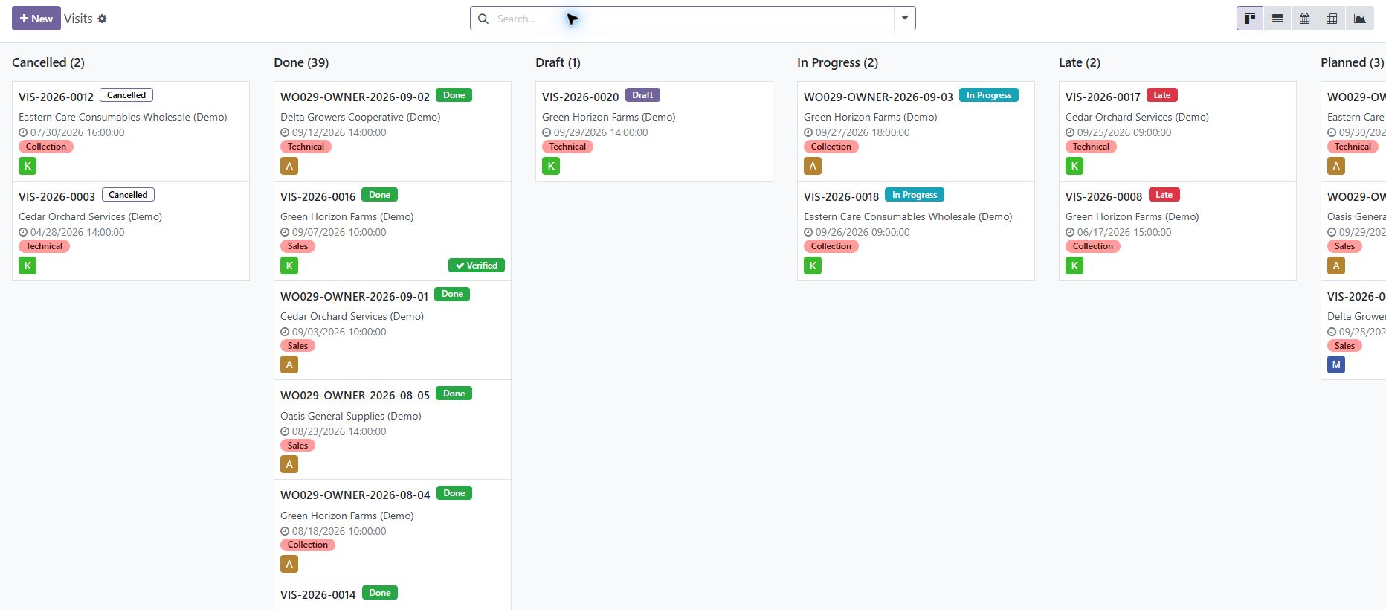Click date 06/17/2026 15:00:00
The image size is (1386, 610).
(1124, 232)
